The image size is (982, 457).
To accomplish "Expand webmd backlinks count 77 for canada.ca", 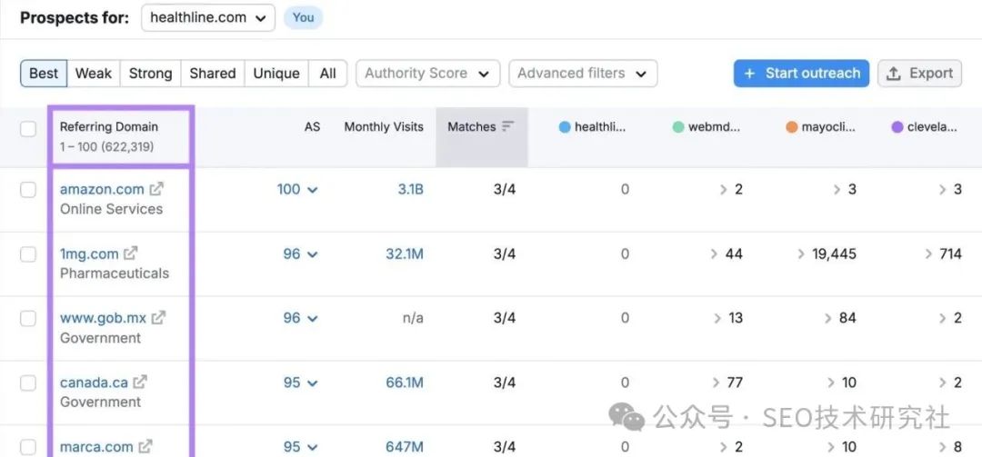I will [x=727, y=382].
